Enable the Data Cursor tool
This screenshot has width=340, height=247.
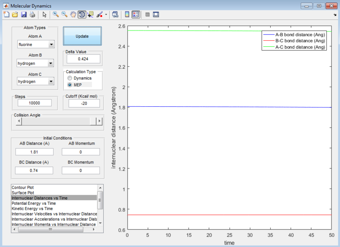tap(91, 14)
